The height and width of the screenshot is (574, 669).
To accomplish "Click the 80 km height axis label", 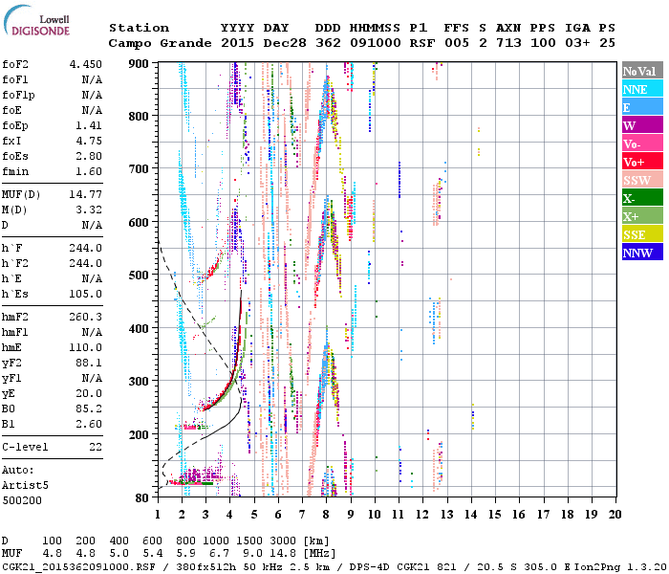I will point(142,498).
